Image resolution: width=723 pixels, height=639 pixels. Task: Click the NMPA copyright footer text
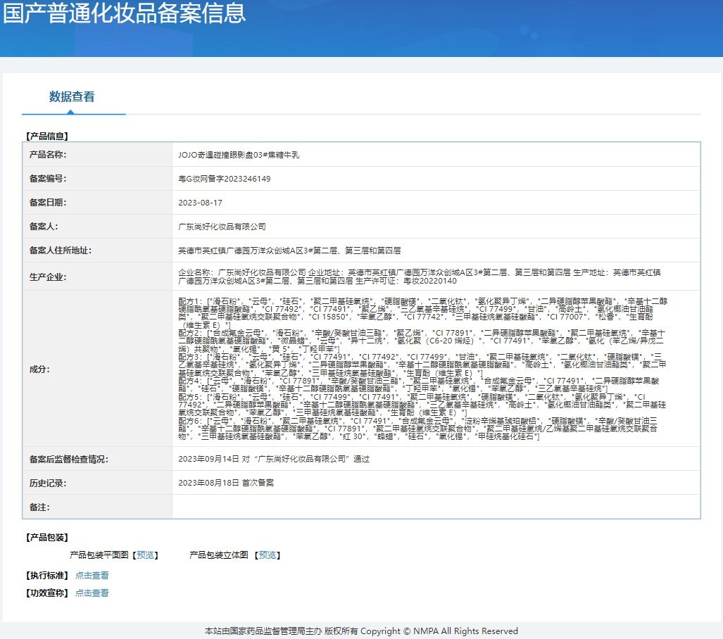[x=362, y=631]
